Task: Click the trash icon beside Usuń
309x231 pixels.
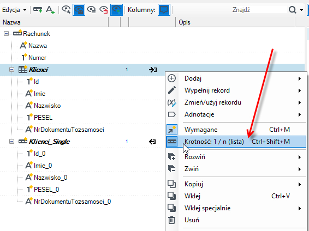Action: pos(171,220)
